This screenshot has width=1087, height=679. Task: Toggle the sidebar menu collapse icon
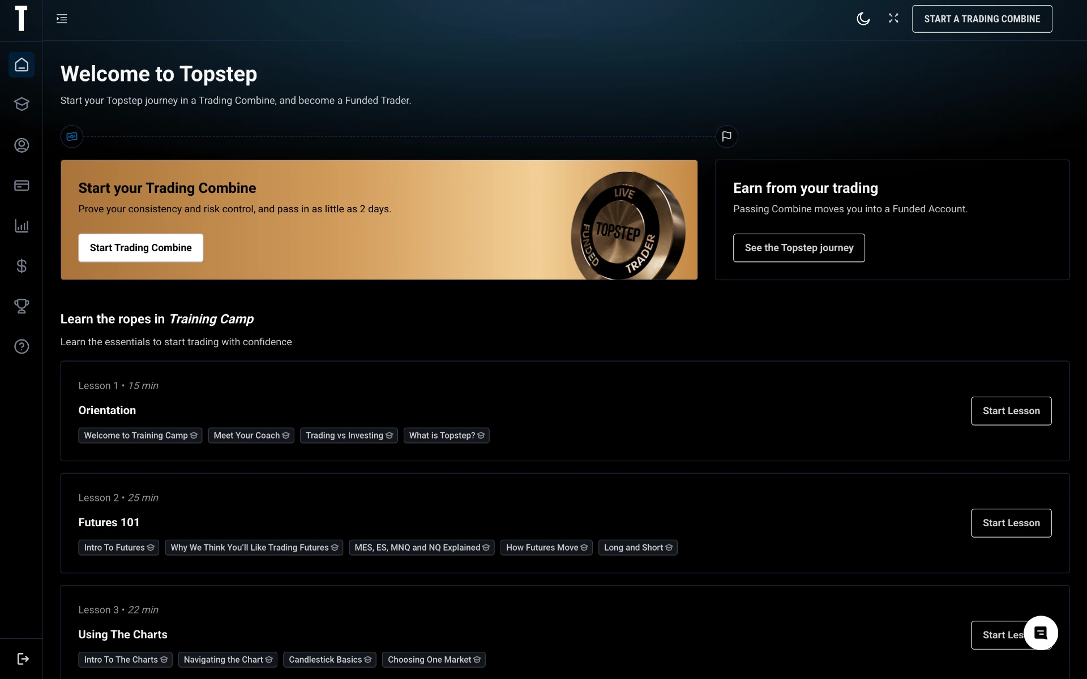point(62,19)
